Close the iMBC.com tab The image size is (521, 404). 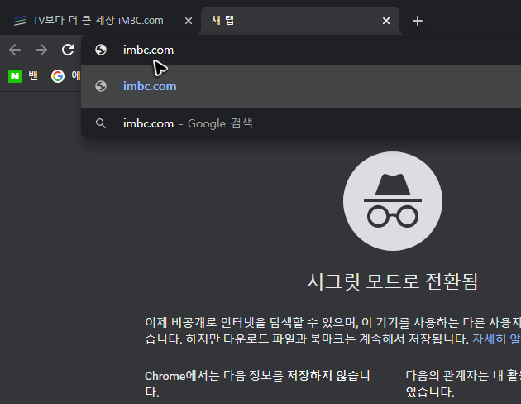pyautogui.click(x=189, y=21)
